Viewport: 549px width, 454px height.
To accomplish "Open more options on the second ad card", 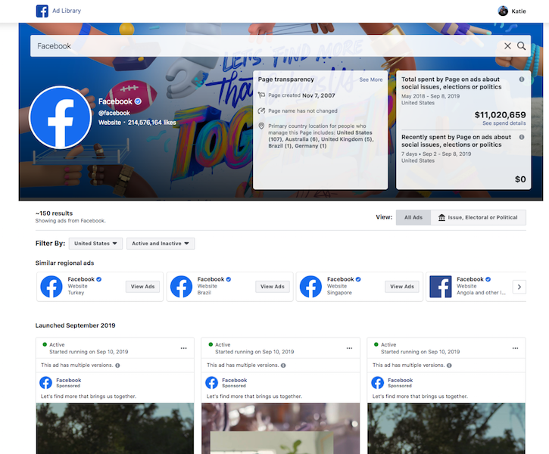I will (349, 348).
